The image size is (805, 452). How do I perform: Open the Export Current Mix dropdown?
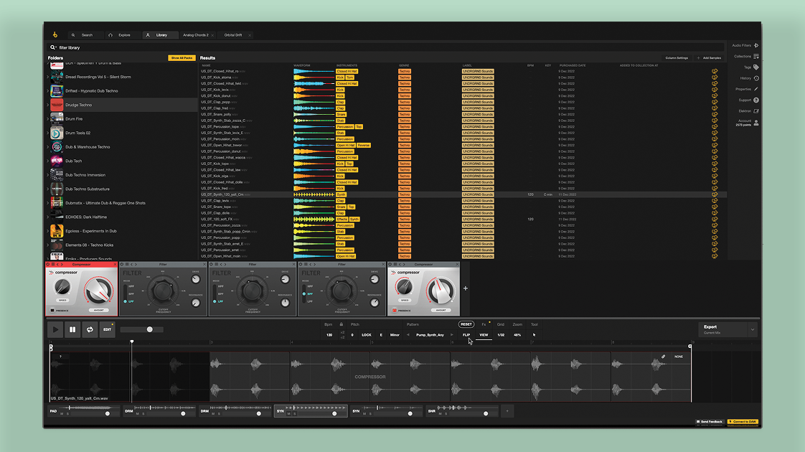(752, 330)
